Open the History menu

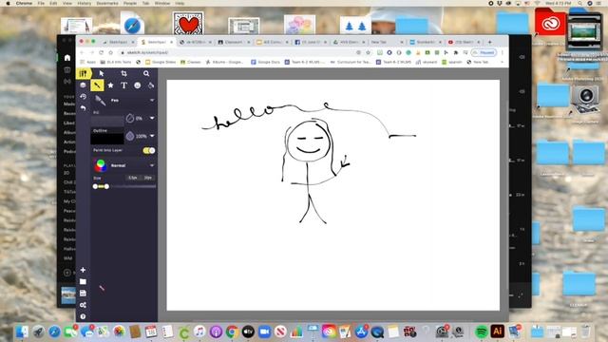point(85,3)
